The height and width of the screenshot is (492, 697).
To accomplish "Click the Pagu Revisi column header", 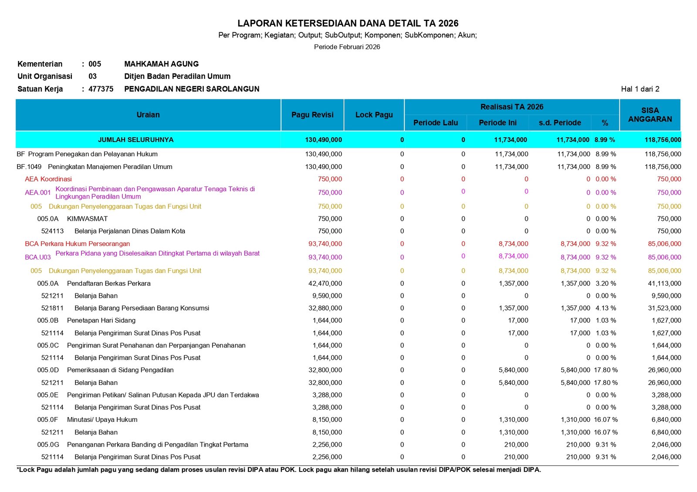I will pyautogui.click(x=312, y=115).
